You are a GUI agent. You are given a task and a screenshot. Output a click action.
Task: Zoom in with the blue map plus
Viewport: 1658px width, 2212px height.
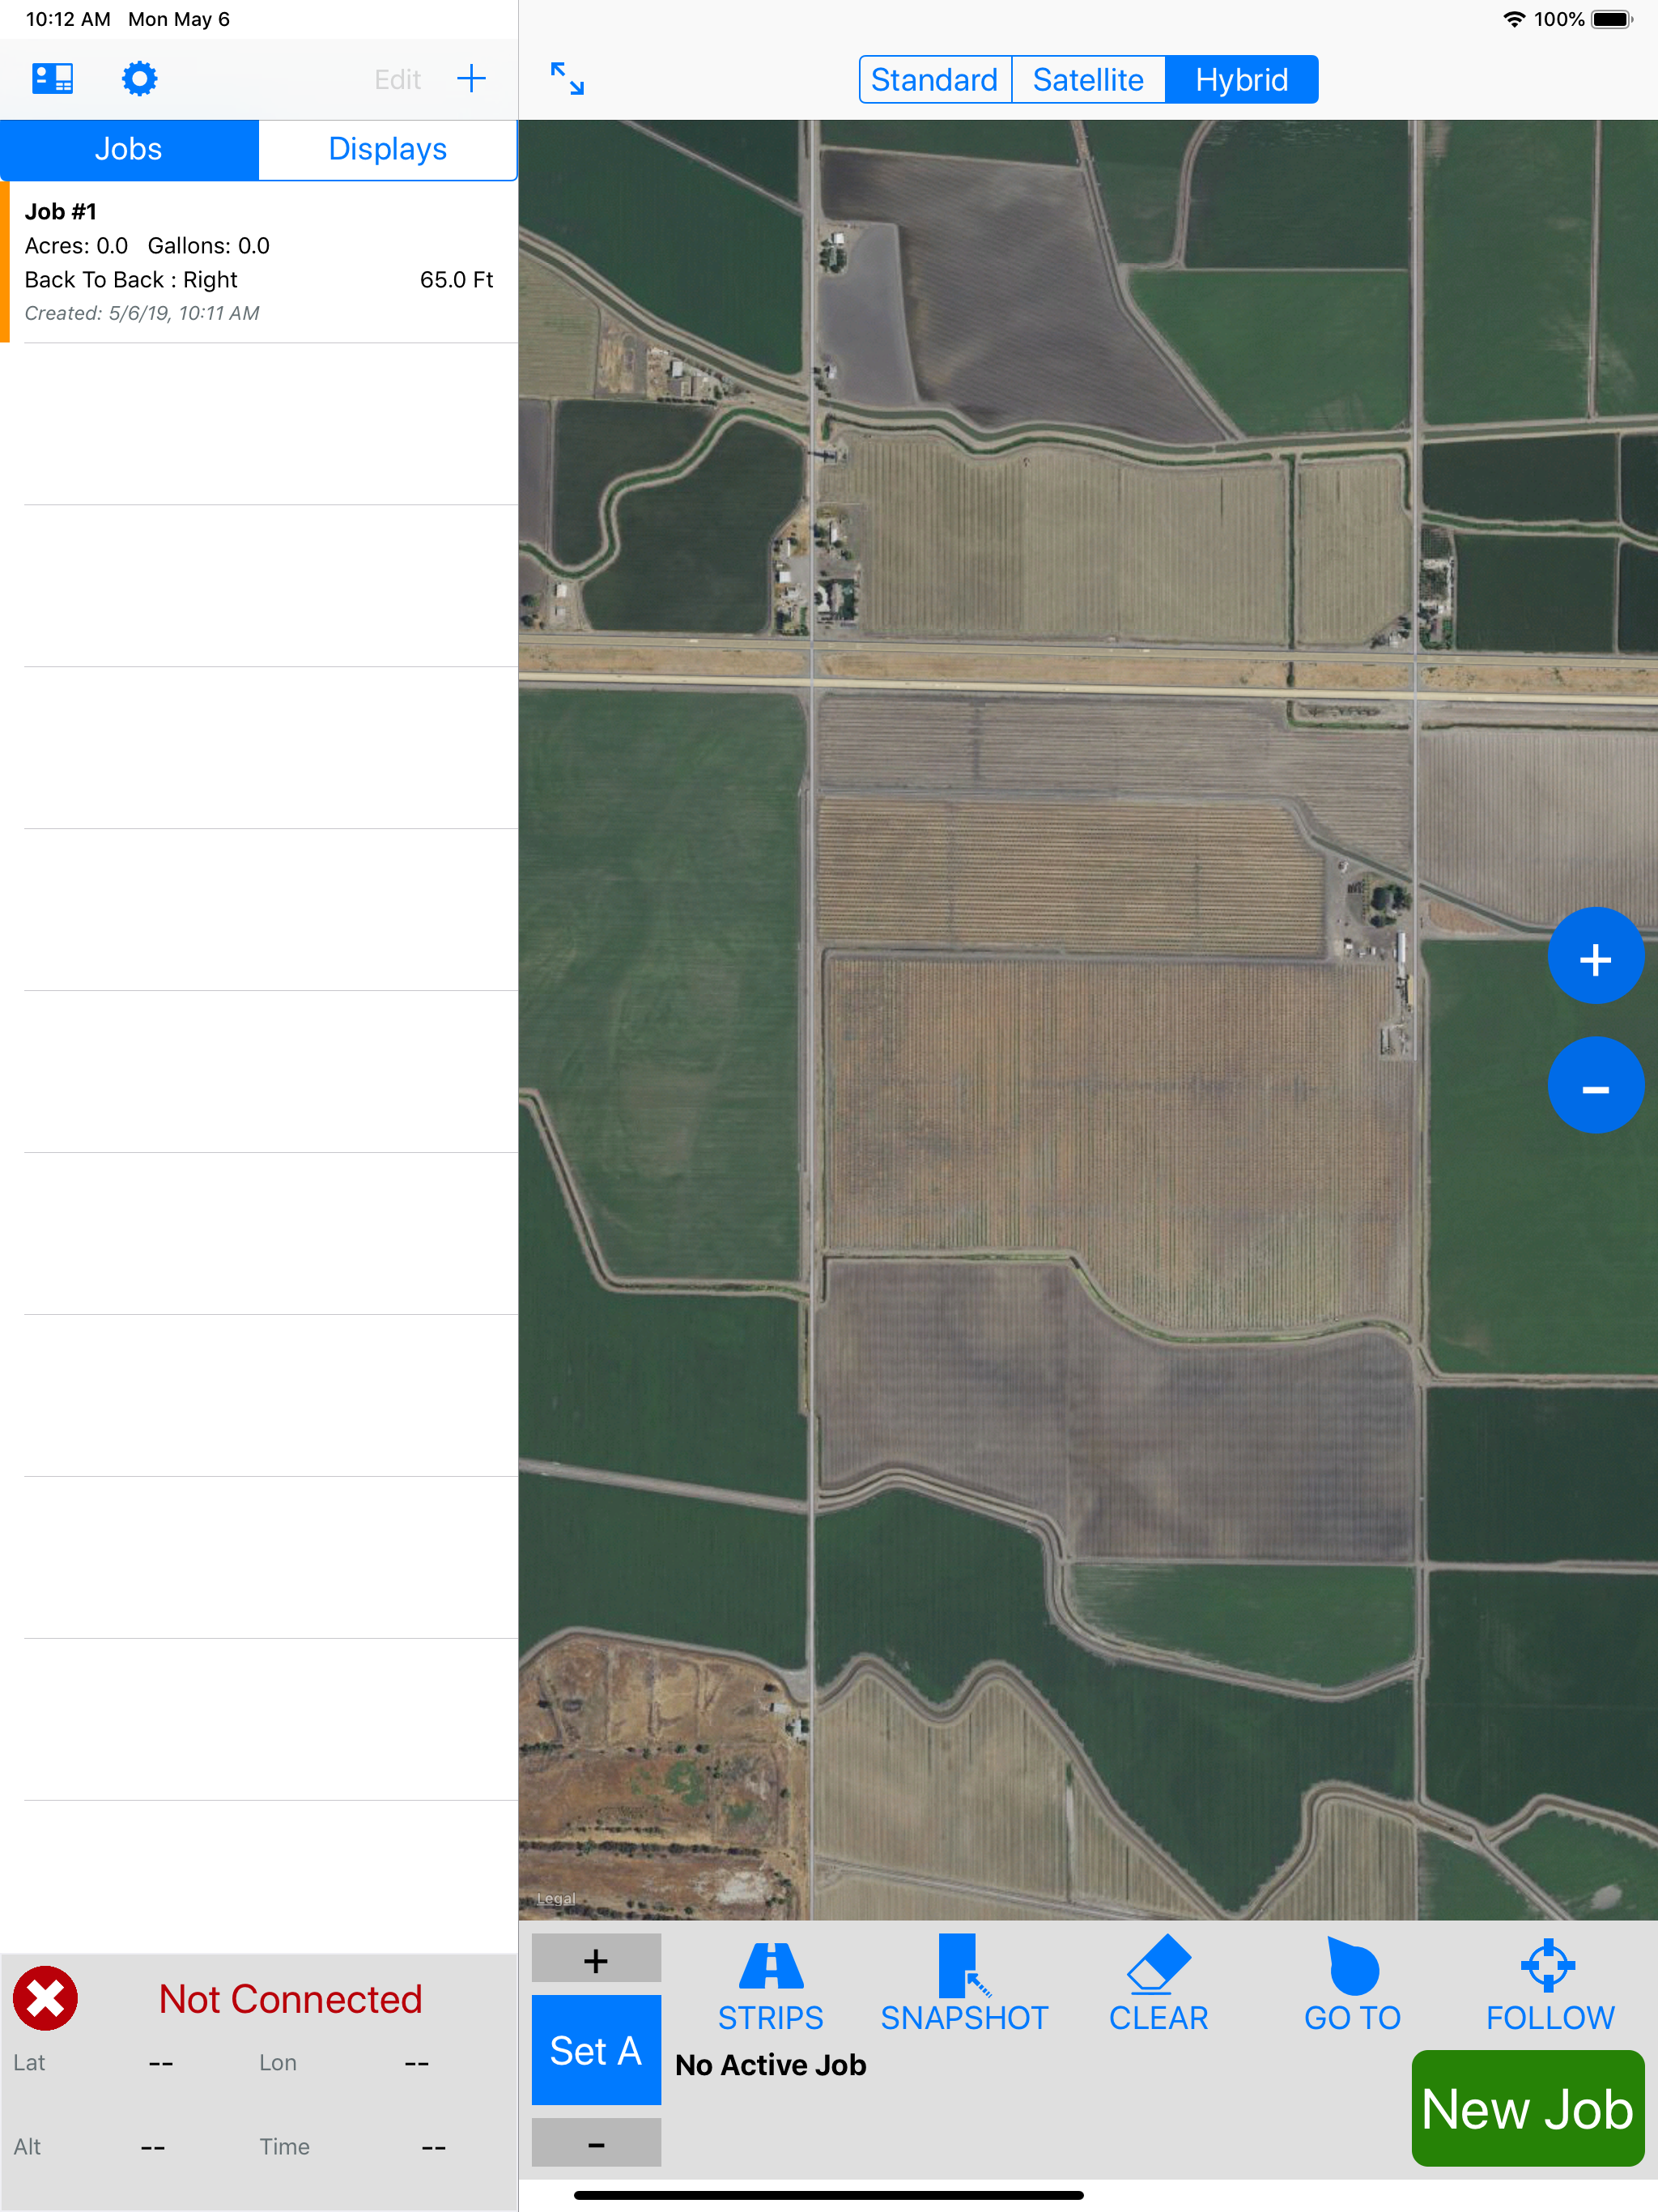point(1595,957)
